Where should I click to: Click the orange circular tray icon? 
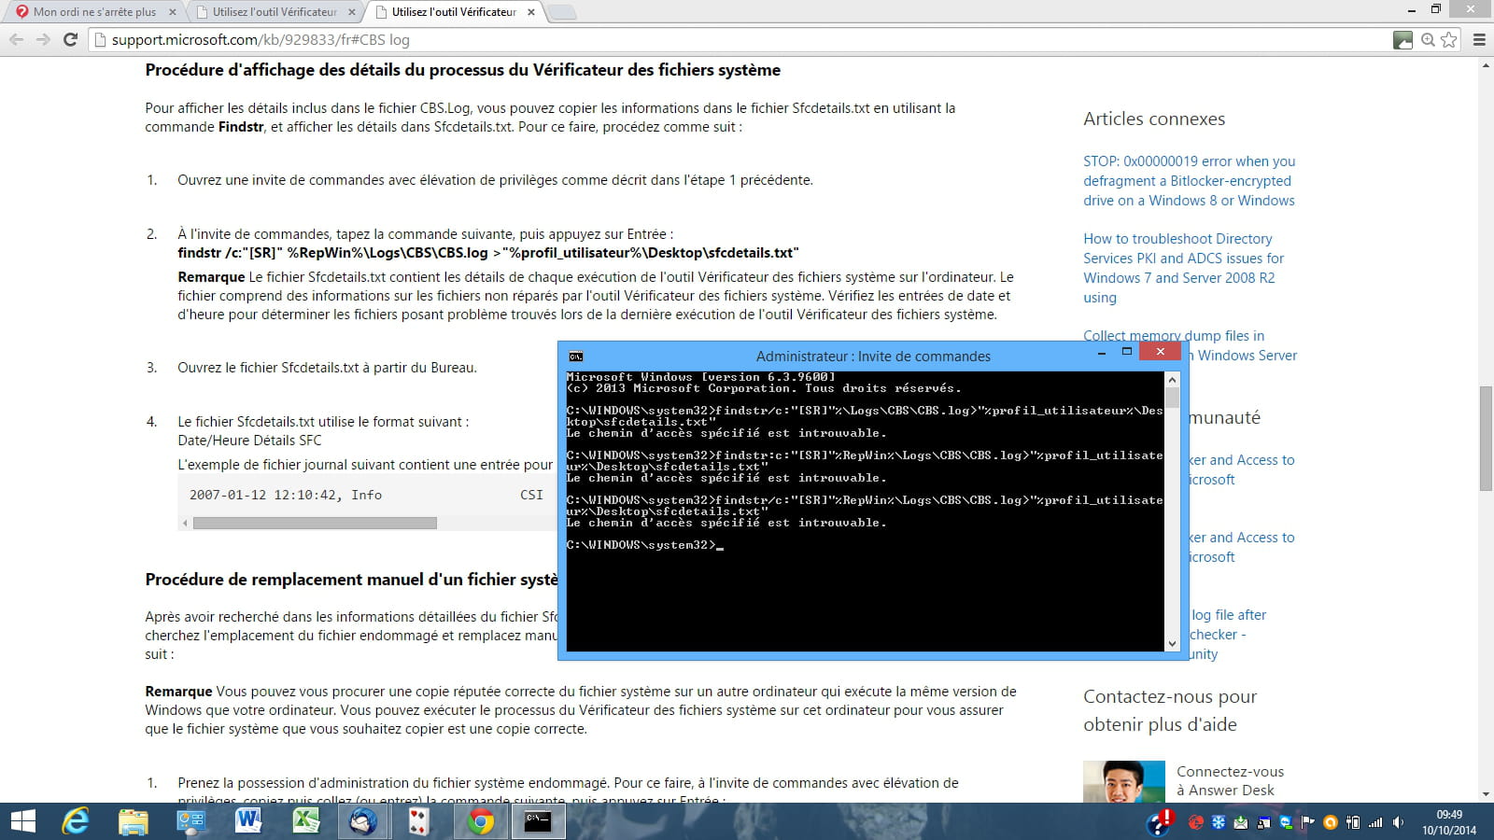[x=1331, y=822]
